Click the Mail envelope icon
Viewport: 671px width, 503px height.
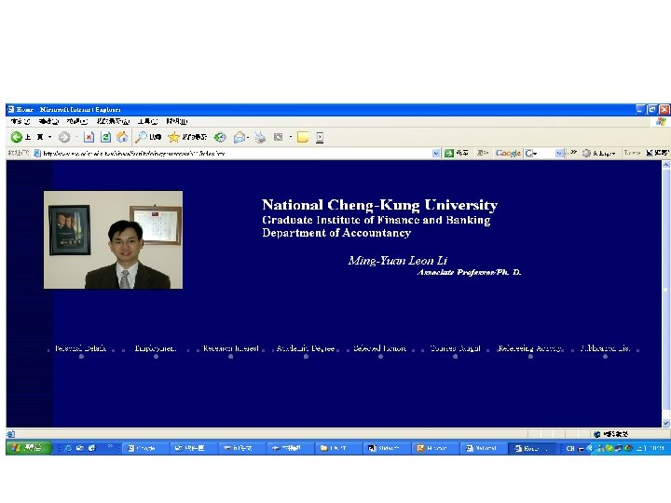pyautogui.click(x=240, y=137)
